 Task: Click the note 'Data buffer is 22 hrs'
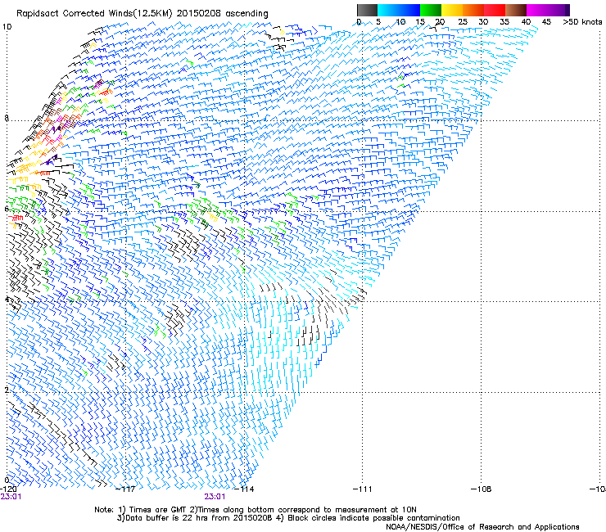coord(161,518)
